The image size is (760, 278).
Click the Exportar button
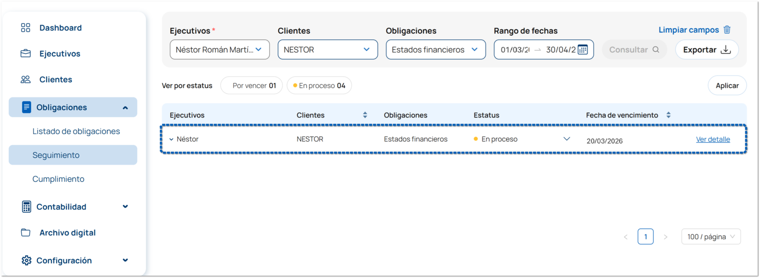(707, 50)
